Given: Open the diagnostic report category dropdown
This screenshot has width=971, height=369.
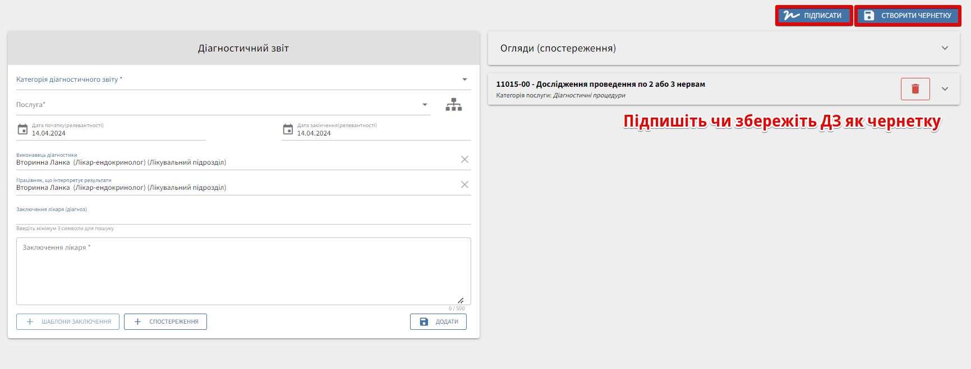Looking at the screenshot, I should [464, 80].
